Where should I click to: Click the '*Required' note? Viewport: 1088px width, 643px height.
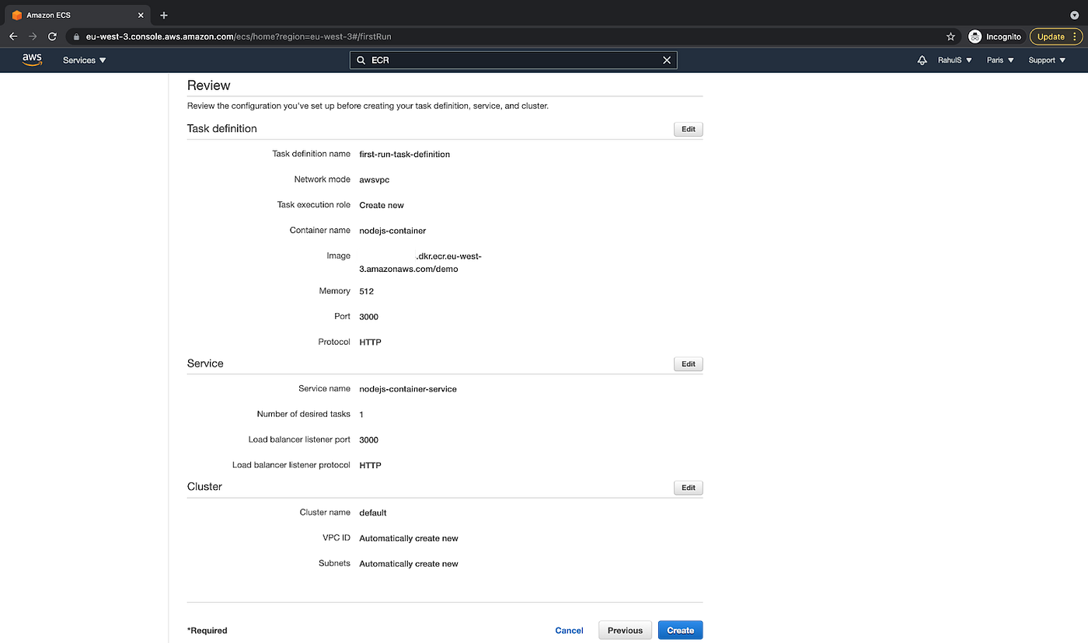click(x=207, y=631)
